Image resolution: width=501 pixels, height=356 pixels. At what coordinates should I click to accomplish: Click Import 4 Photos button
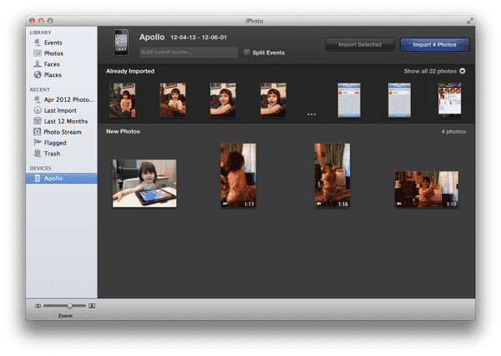434,45
